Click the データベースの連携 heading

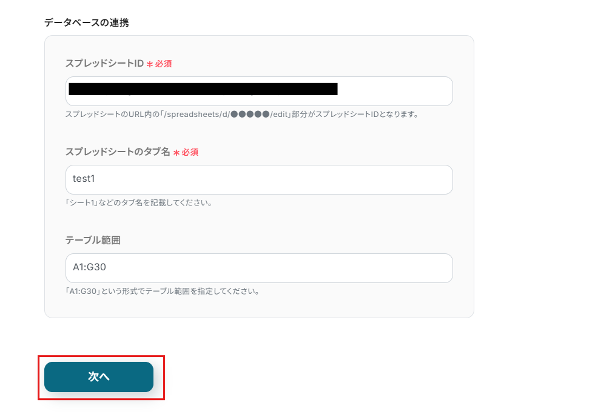tap(86, 22)
